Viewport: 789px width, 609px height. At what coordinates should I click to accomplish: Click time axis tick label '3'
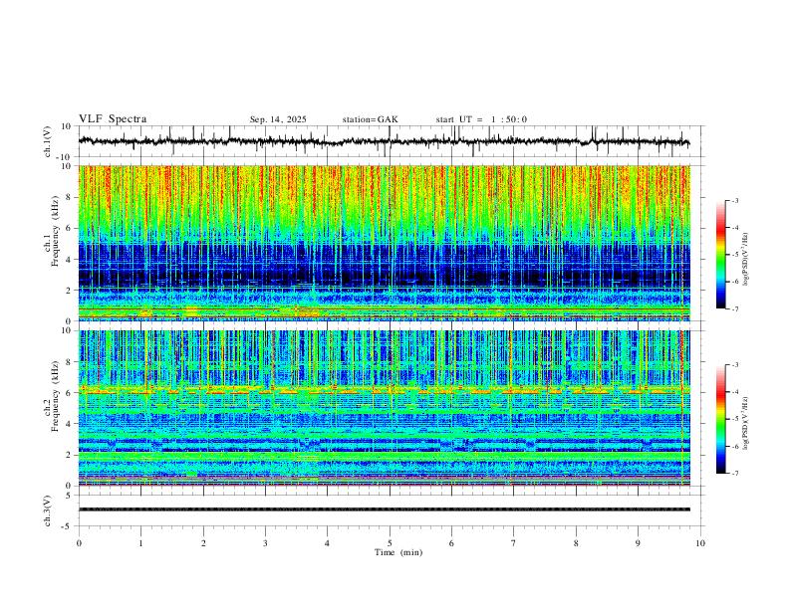point(265,543)
